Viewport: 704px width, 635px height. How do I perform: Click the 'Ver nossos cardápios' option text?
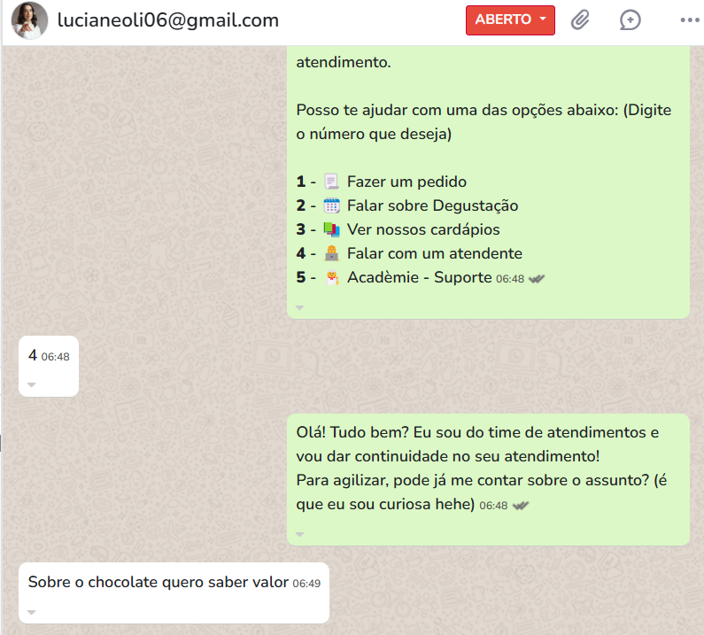423,229
